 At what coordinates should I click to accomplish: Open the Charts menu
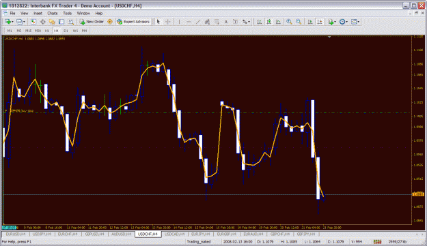click(x=53, y=14)
